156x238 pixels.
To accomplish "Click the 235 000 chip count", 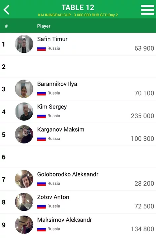I will (142, 116).
